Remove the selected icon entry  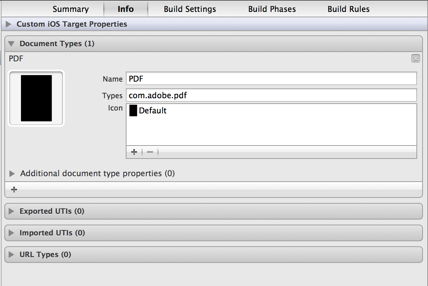150,152
